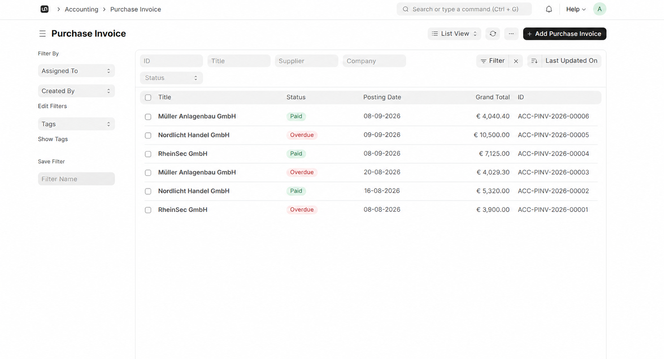Select all invoices with header checkbox
This screenshot has width=664, height=359.
pos(148,97)
